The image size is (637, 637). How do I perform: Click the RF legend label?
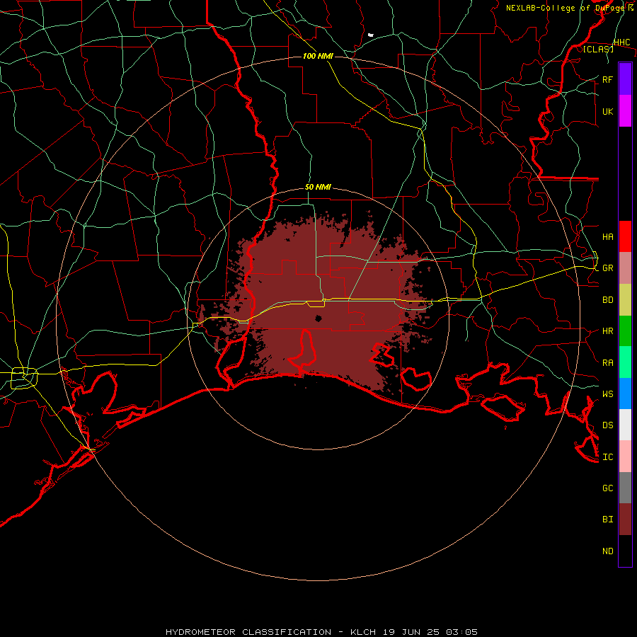pos(607,79)
